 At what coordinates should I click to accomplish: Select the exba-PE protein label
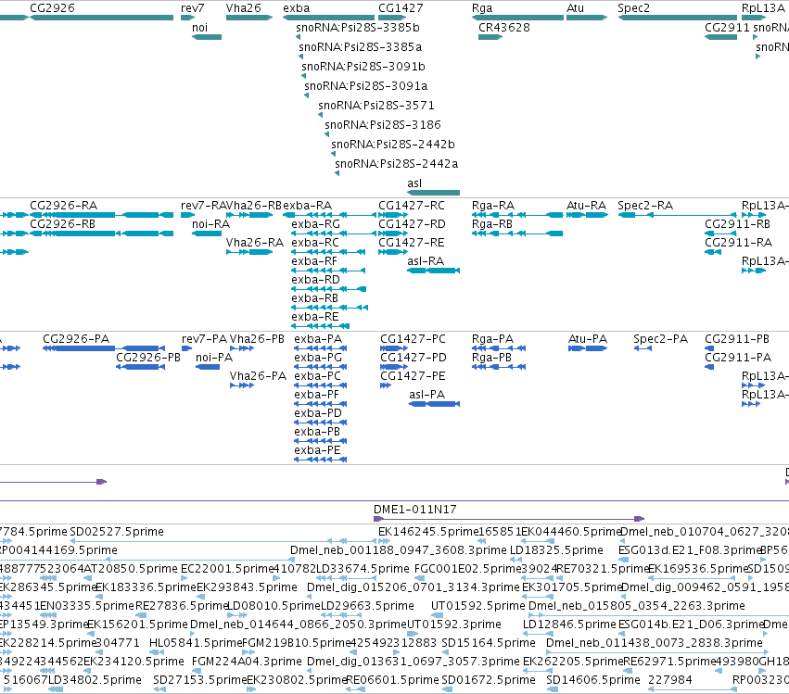coord(317,450)
